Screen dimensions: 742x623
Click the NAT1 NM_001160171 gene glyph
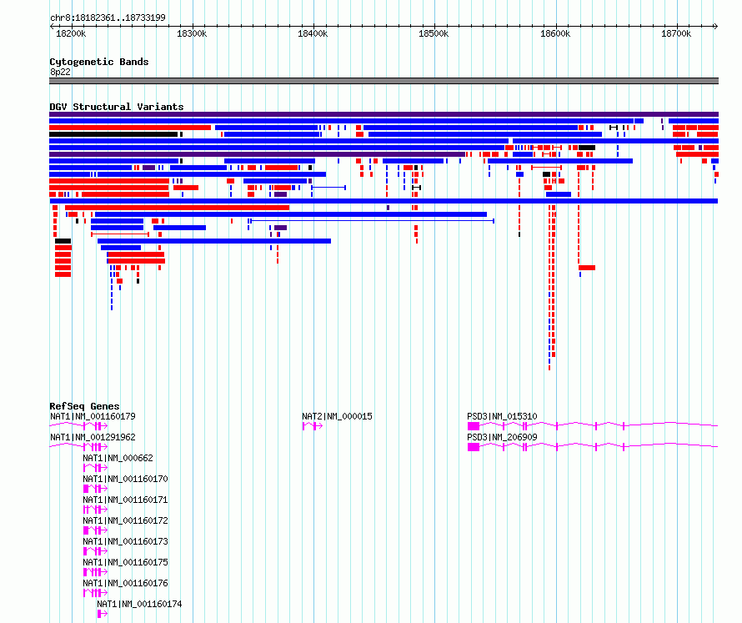click(x=95, y=510)
